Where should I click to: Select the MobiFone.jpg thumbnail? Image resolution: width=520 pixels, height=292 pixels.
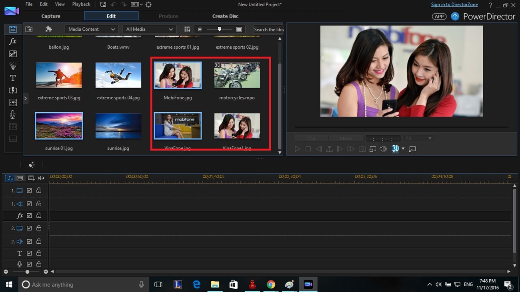[178, 75]
